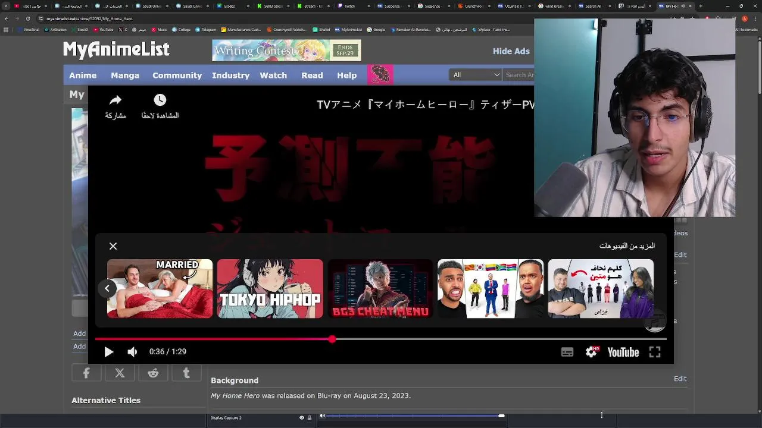Click the pink promo icon in the navigation bar
The width and height of the screenshot is (762, 428).
[x=380, y=75]
